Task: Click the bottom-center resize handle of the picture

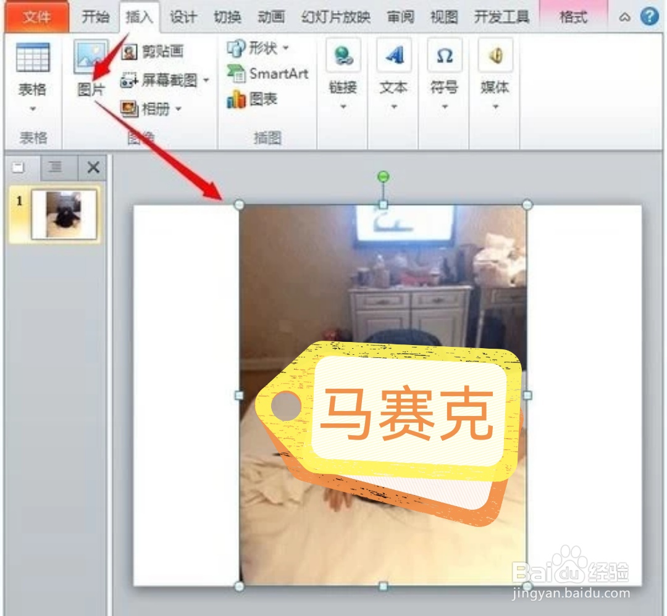Action: [384, 586]
